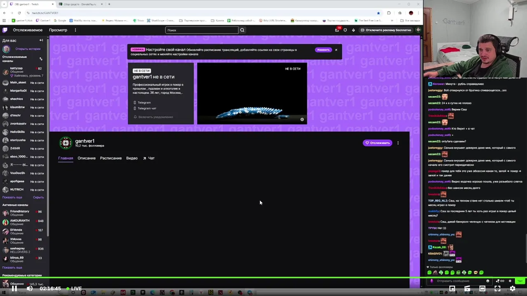Collapse the Для вас sidebar

[x=41, y=40]
